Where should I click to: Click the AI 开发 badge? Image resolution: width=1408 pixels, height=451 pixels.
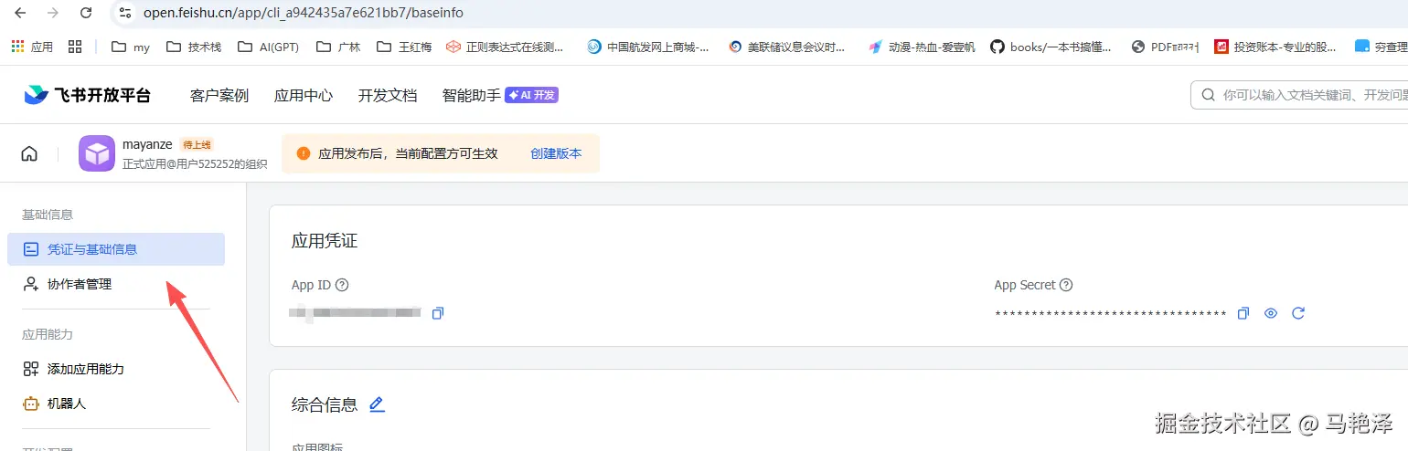pyautogui.click(x=531, y=95)
